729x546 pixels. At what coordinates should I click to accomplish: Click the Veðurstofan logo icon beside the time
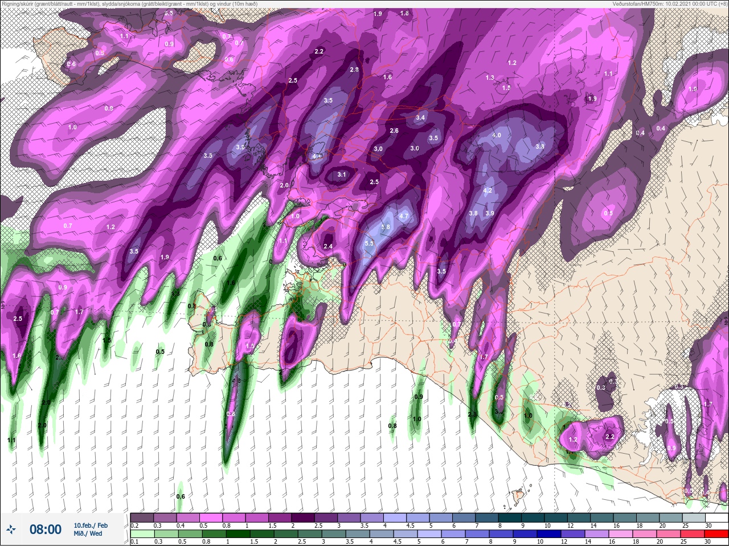[11, 529]
